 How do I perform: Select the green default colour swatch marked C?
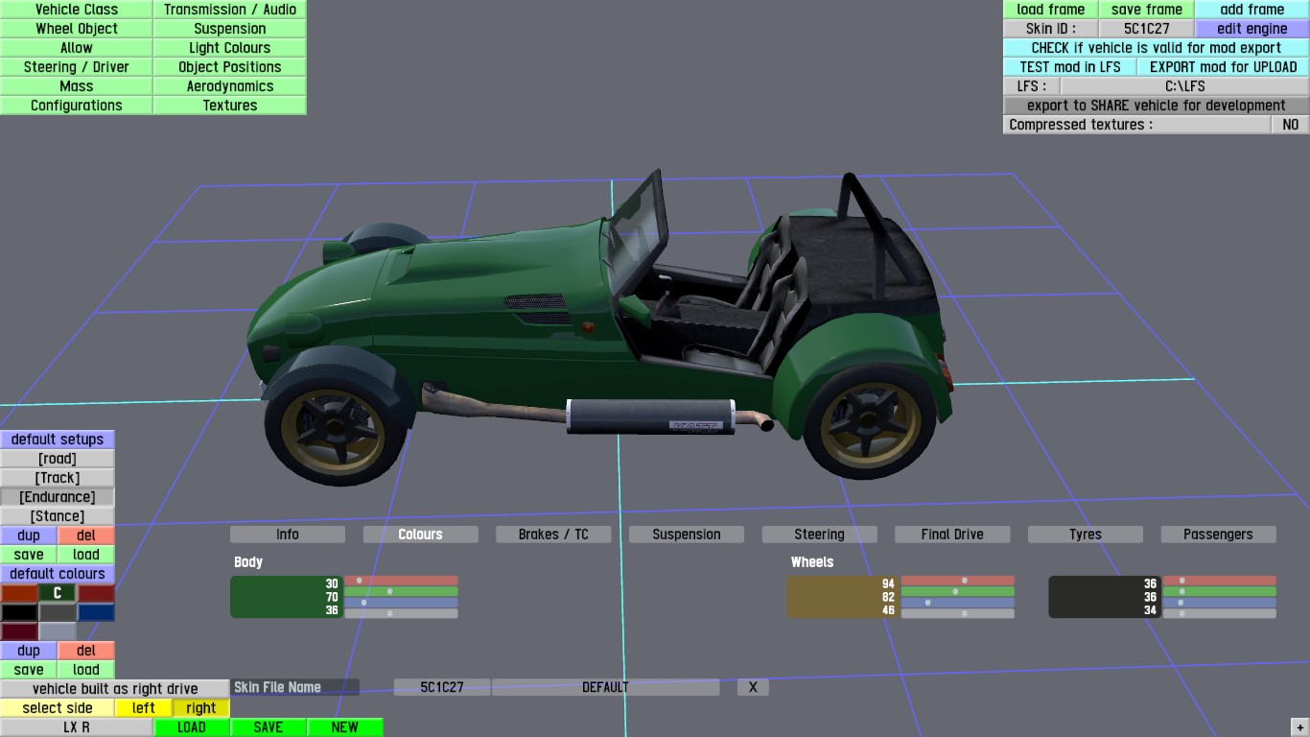(58, 593)
